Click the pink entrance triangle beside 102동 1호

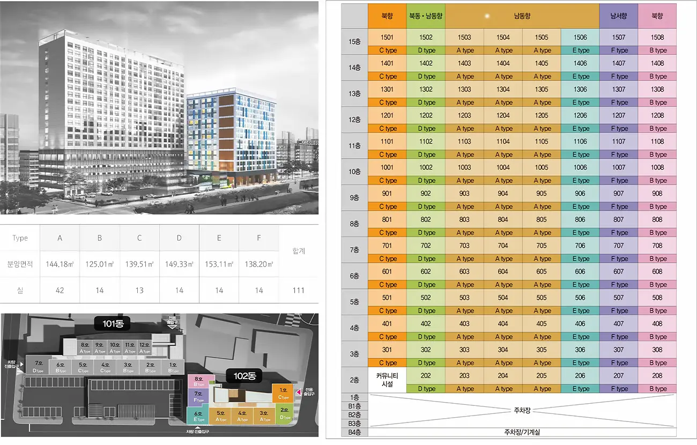tap(299, 392)
